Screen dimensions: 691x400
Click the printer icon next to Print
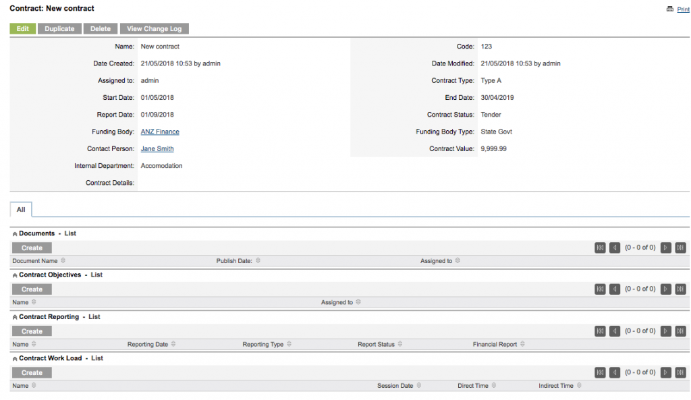pyautogui.click(x=669, y=9)
